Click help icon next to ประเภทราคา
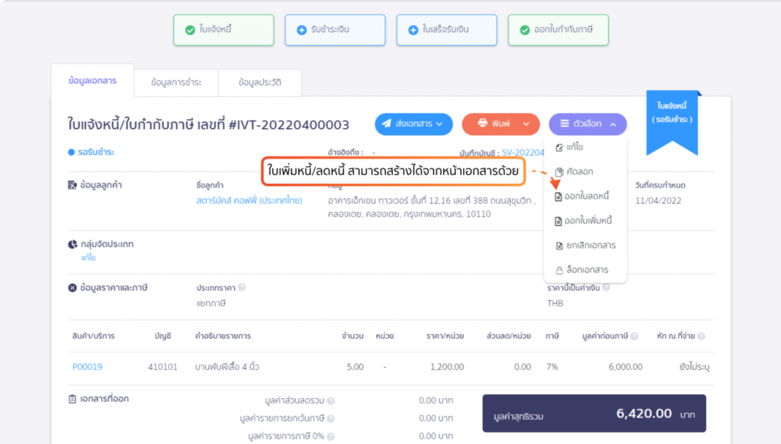Viewport: 781px width, 444px height. [242, 287]
